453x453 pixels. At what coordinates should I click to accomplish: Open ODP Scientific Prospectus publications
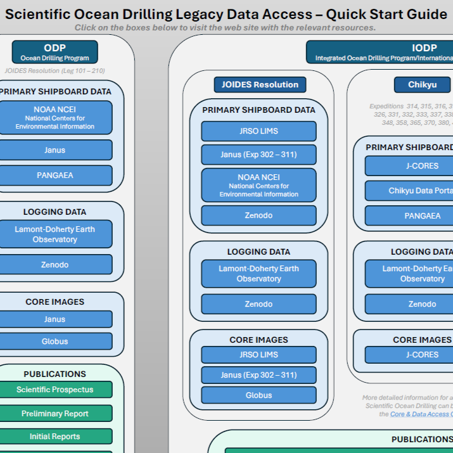(55, 390)
